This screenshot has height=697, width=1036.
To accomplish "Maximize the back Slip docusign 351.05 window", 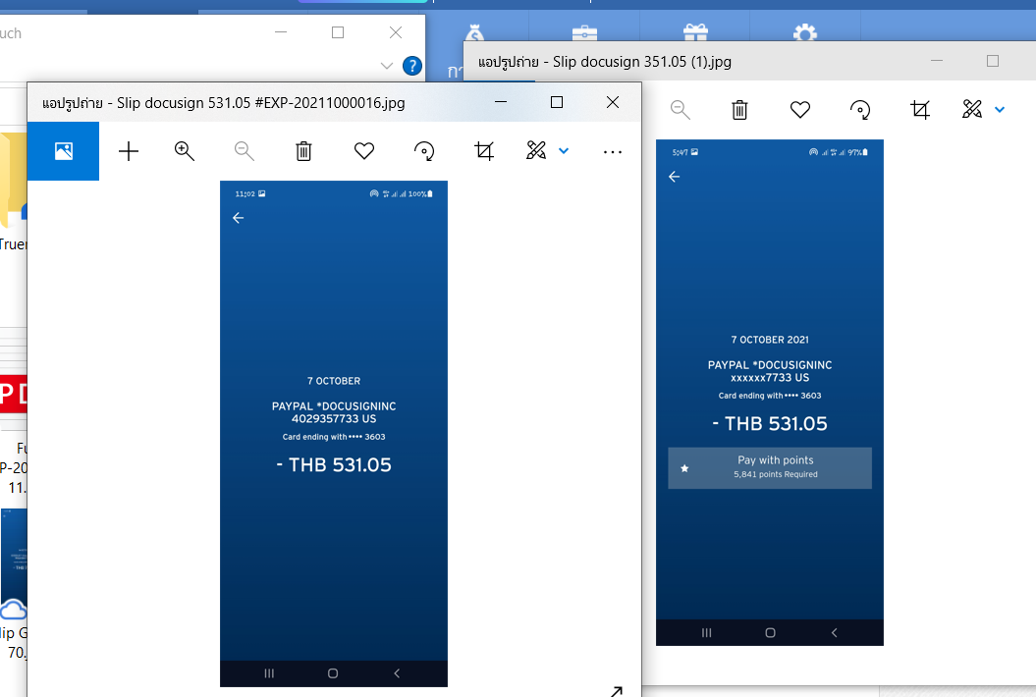I will (993, 61).
